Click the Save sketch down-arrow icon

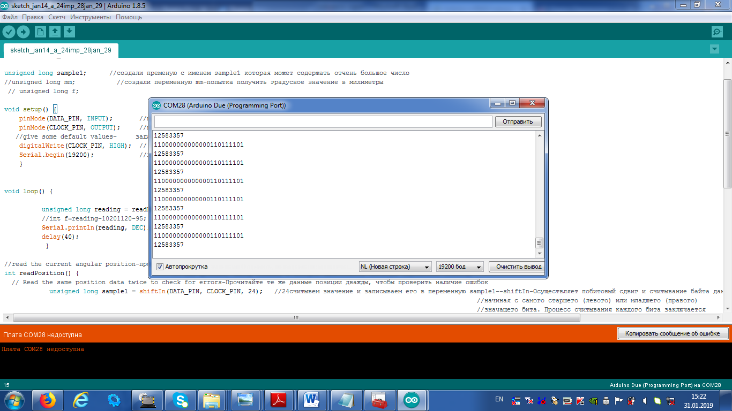[x=69, y=32]
